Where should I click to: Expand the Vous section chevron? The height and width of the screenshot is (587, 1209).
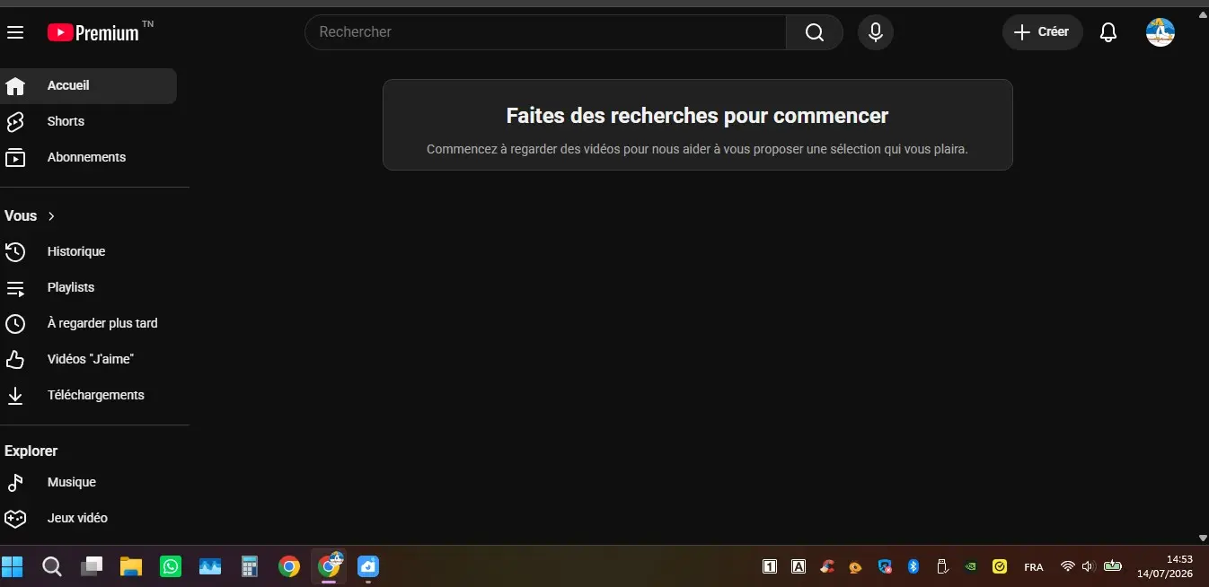[x=51, y=216]
